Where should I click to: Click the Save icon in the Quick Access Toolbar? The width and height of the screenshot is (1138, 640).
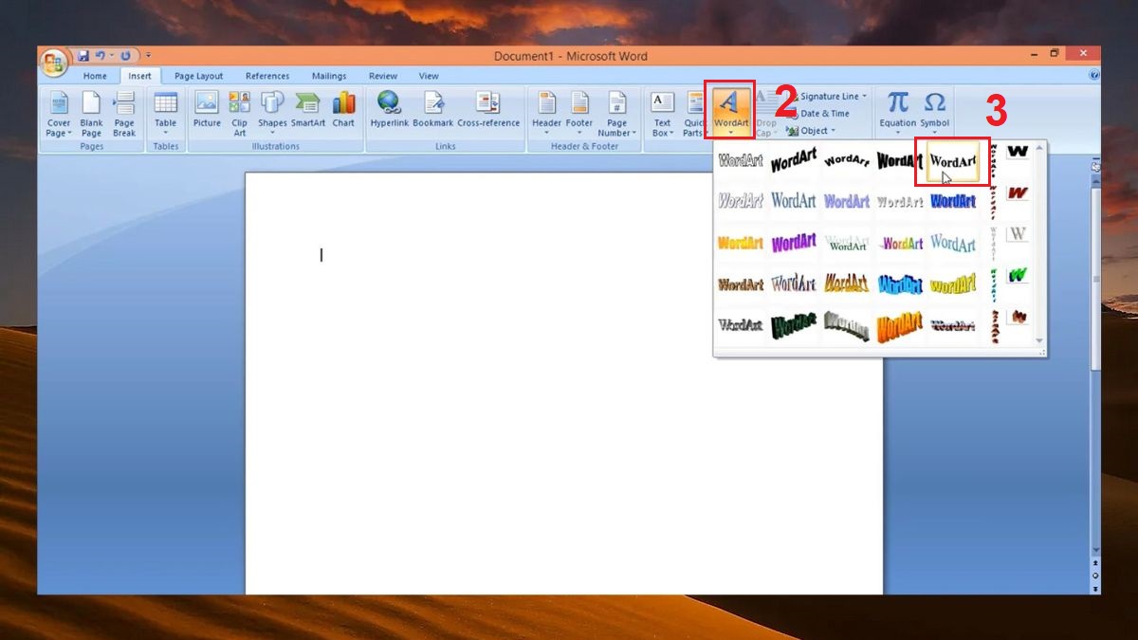83,56
